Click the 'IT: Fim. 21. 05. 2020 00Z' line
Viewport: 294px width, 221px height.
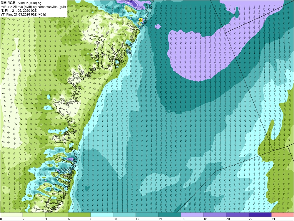tap(19, 11)
